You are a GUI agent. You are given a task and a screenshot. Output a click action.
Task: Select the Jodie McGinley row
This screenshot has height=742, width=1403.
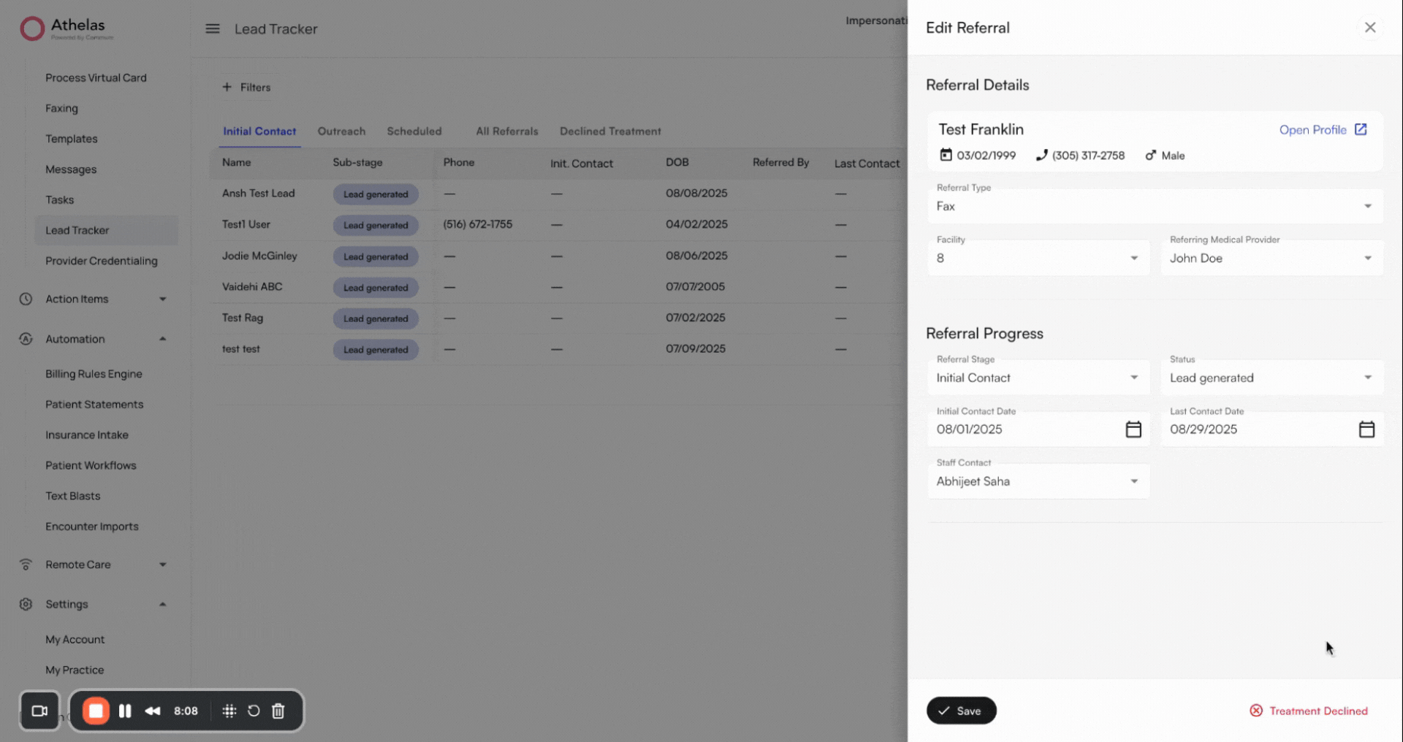(x=558, y=256)
